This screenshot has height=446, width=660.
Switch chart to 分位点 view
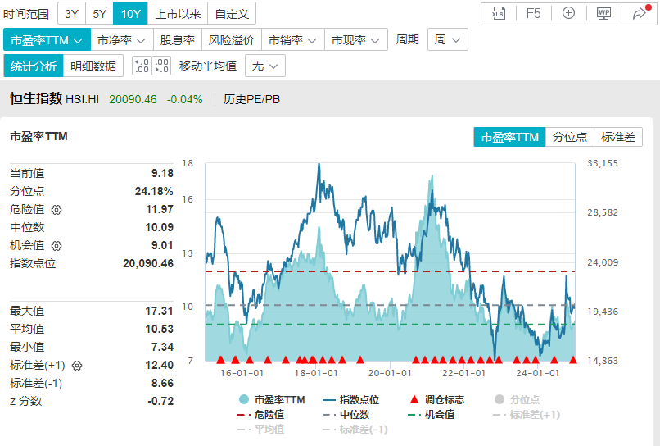coord(569,137)
